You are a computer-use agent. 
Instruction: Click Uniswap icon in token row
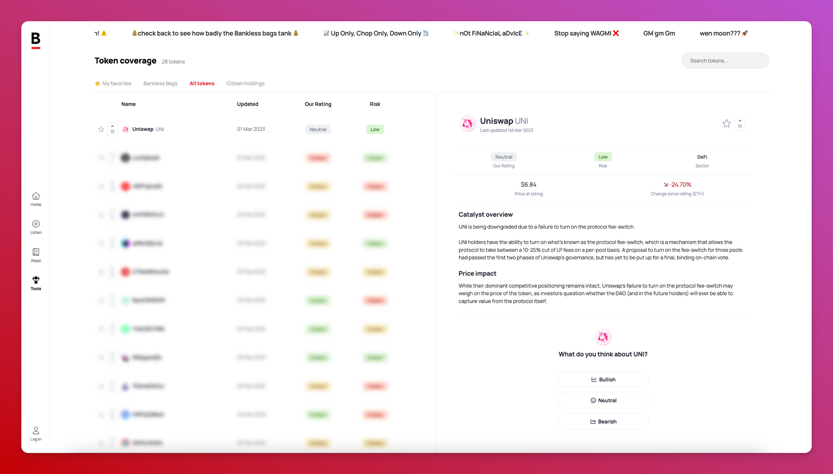(125, 130)
